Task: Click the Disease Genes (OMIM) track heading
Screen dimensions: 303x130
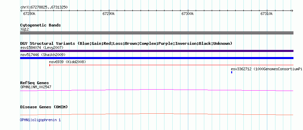Action: coord(44,107)
